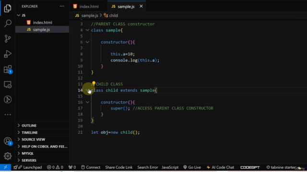This screenshot has height=172, width=307.
Task: Open the Manage settings gear
Action: click(x=8, y=156)
